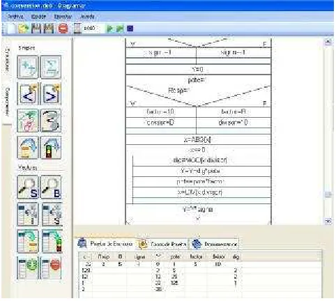Select the less-than sign block tool

[27, 94]
